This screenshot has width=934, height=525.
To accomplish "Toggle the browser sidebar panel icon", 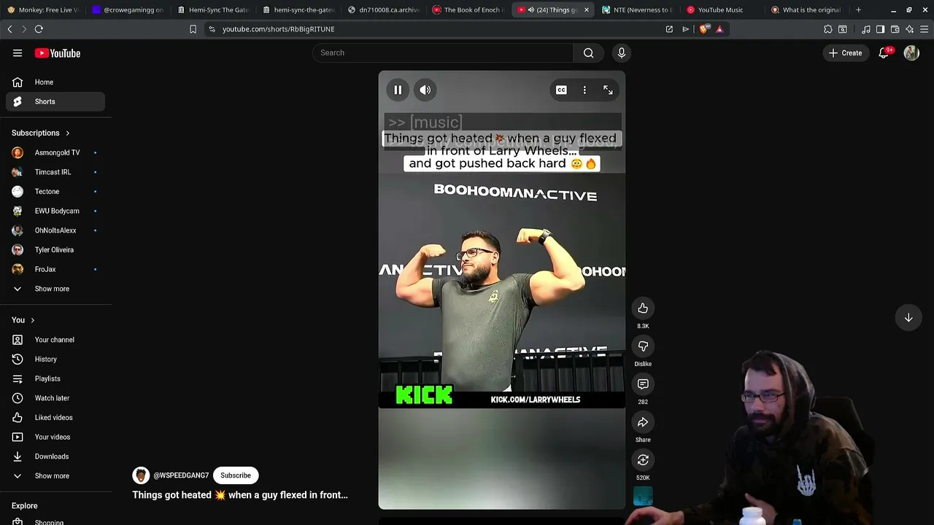I will 880,29.
